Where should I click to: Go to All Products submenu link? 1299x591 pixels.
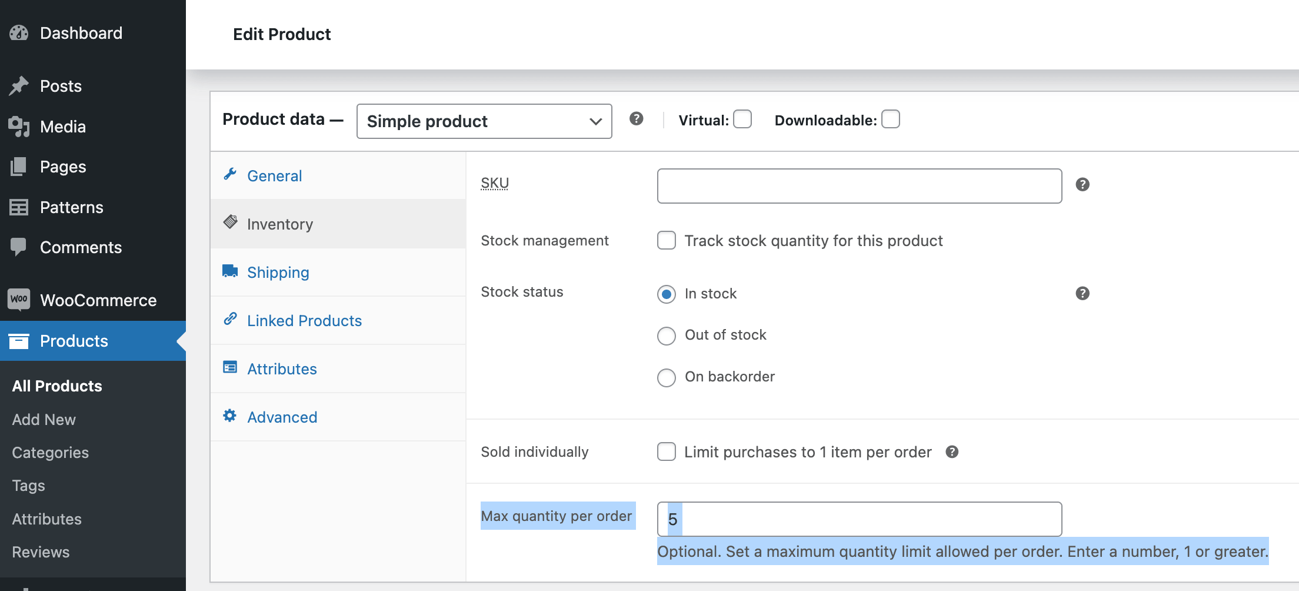click(57, 386)
